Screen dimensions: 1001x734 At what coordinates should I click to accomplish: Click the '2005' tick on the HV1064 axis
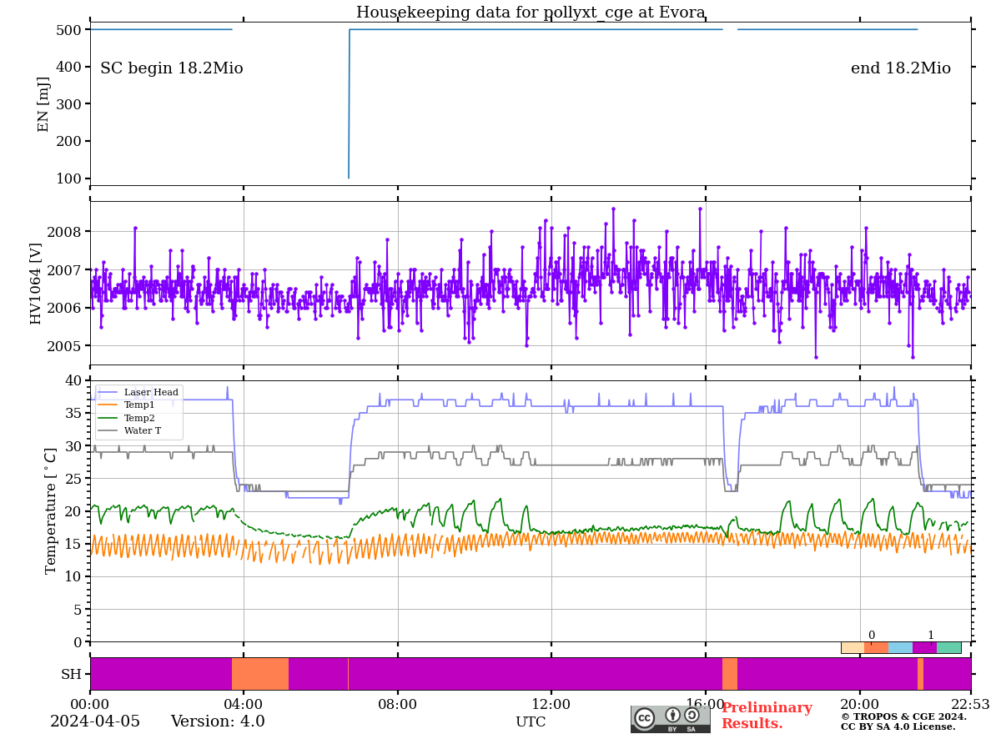click(x=65, y=346)
